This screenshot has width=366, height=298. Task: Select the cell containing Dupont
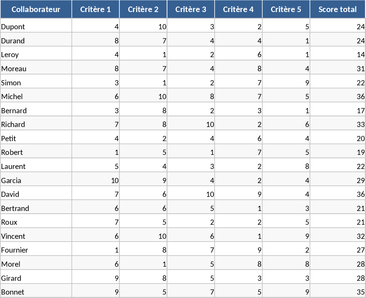click(36, 26)
